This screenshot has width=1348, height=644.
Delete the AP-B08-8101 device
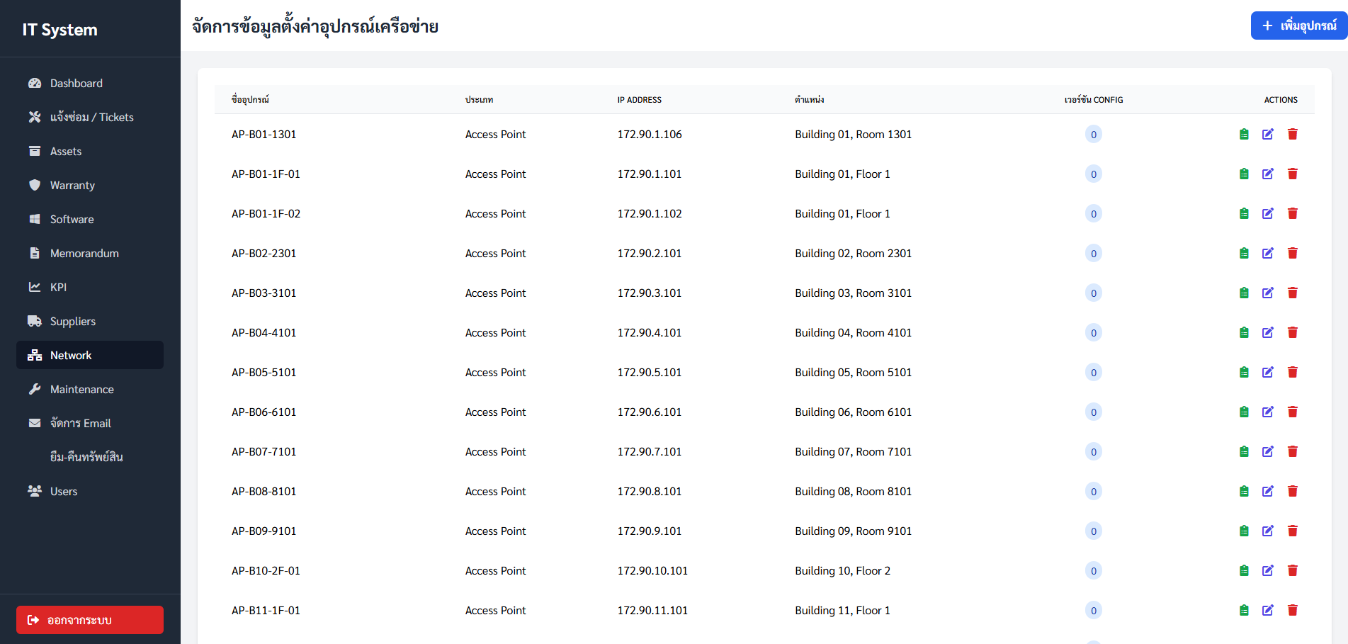[x=1293, y=491]
